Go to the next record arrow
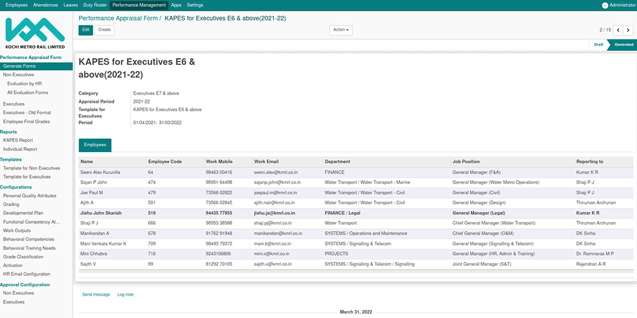The height and width of the screenshot is (318, 637). click(x=627, y=30)
